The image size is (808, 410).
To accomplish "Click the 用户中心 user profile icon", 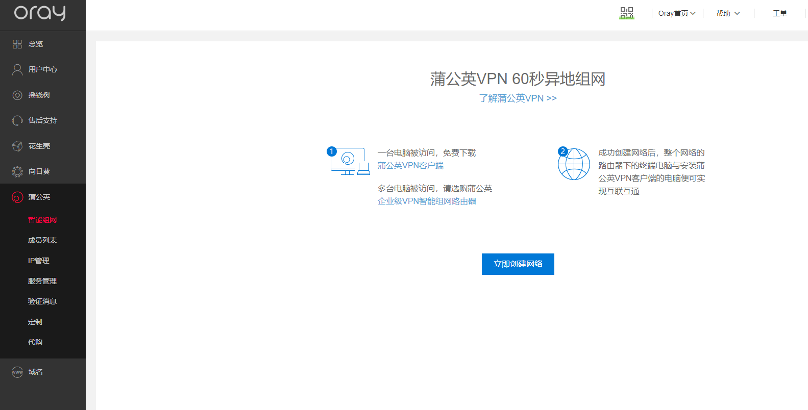I will [17, 70].
